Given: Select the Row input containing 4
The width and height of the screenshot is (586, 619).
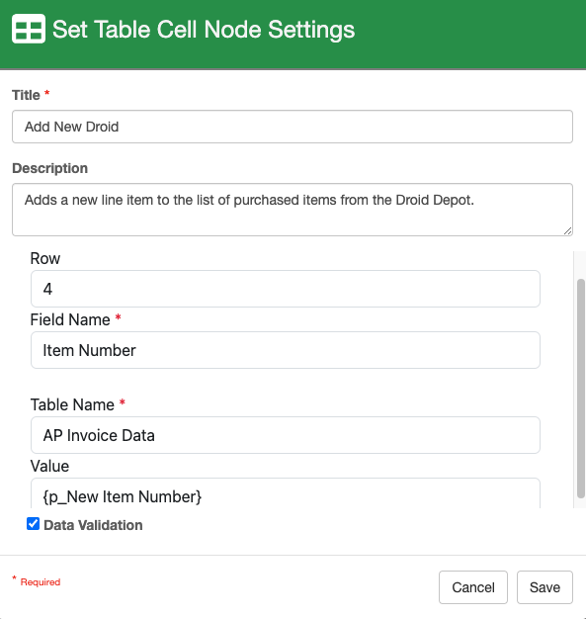Looking at the screenshot, I should tap(286, 289).
